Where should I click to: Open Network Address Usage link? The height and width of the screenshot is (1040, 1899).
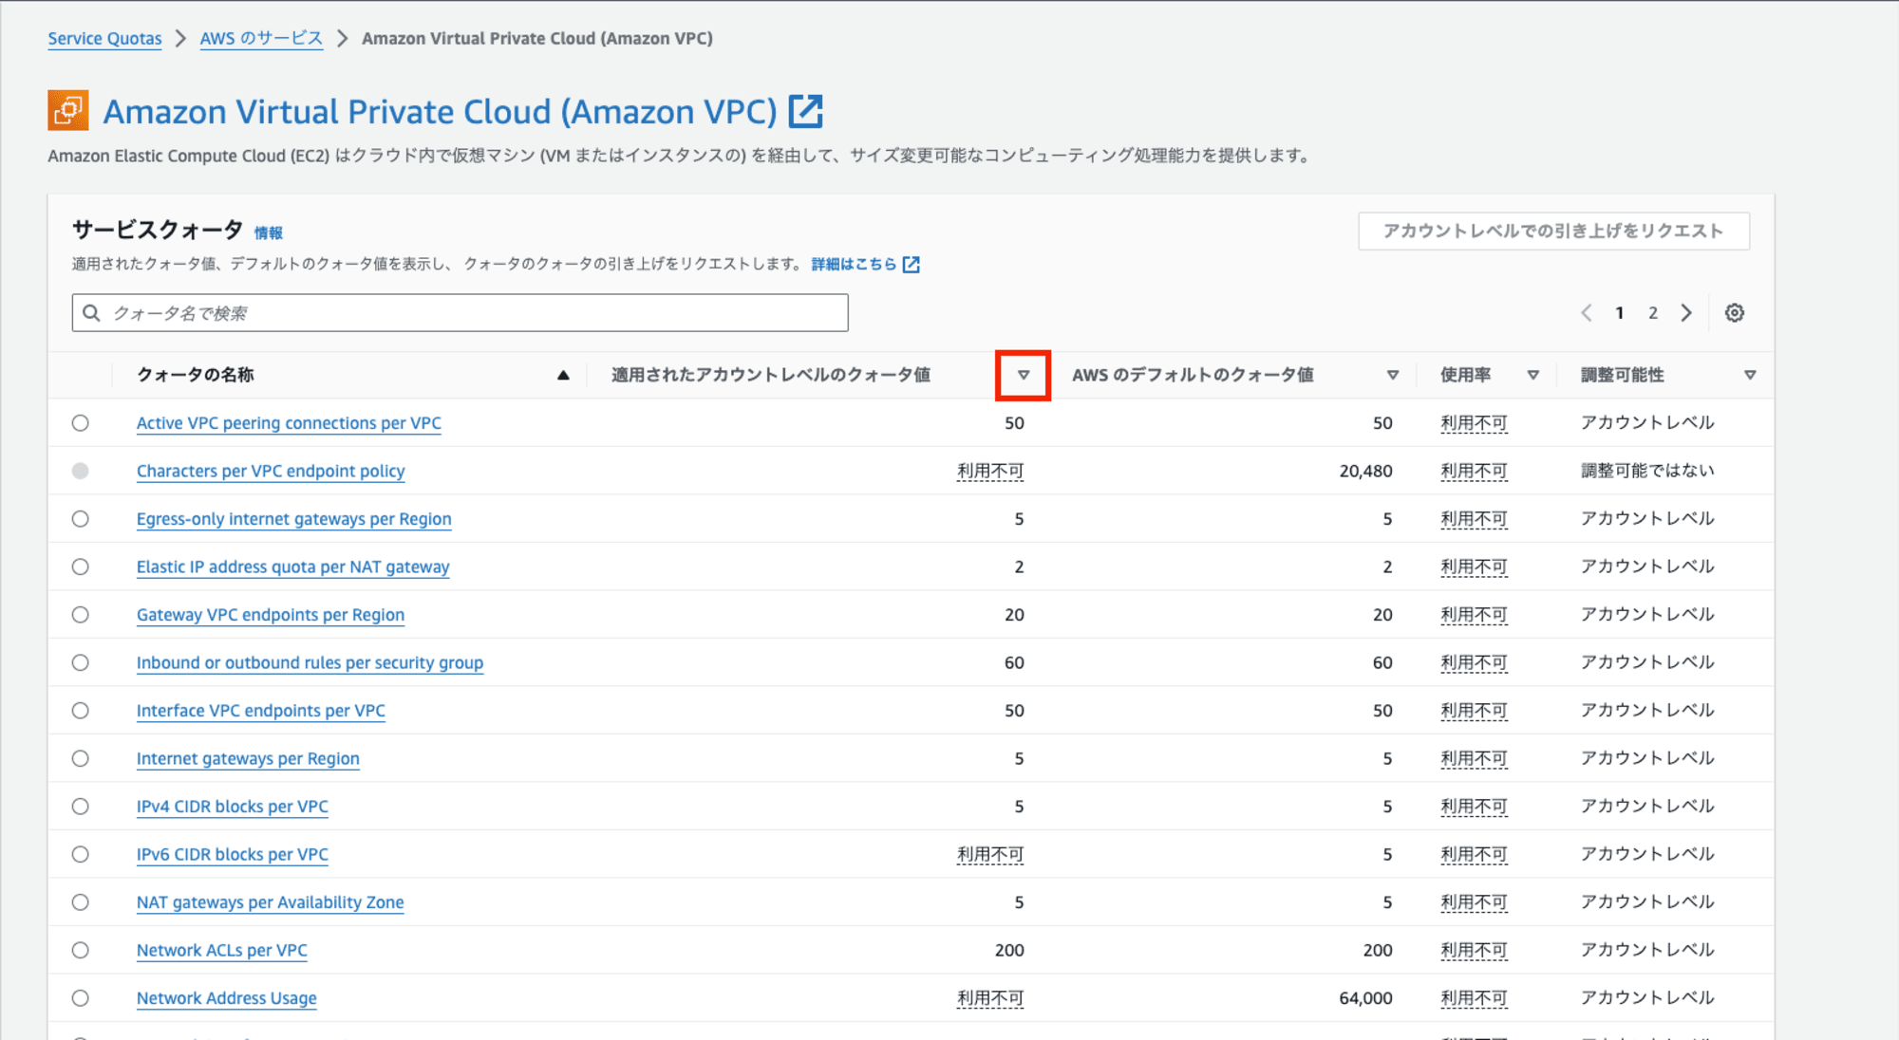227,998
